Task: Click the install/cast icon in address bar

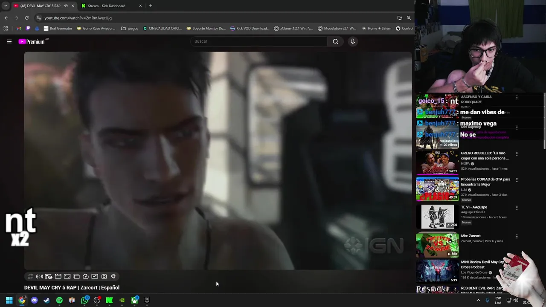Action: 400,18
